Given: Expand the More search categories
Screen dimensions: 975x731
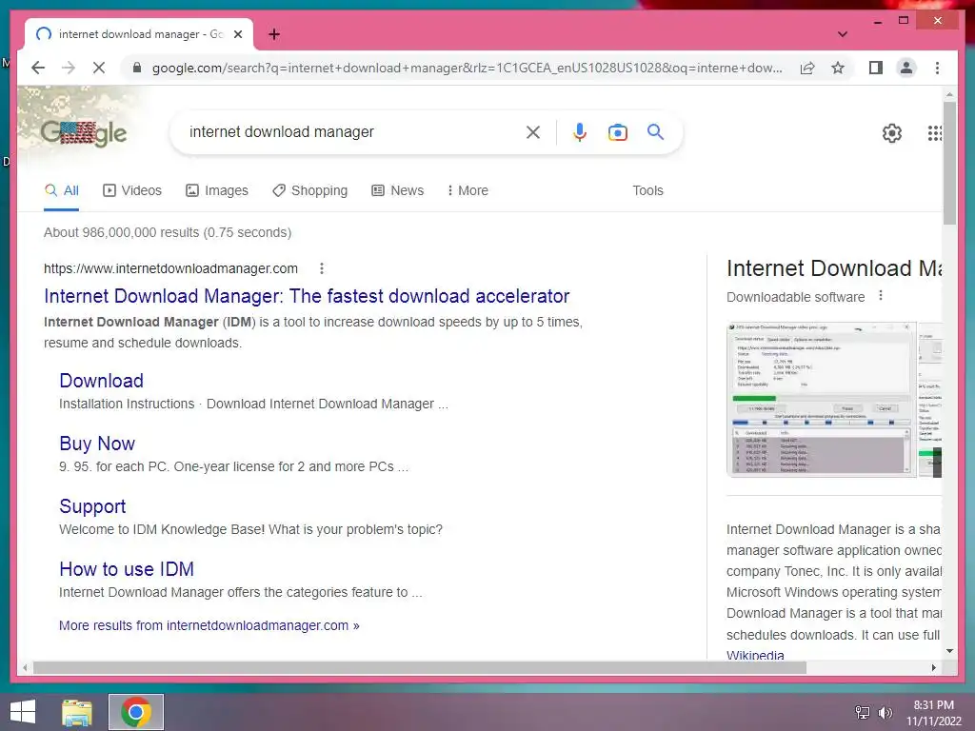Looking at the screenshot, I should 468,190.
